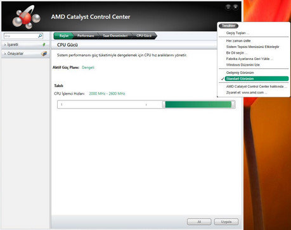Click the Uygula button

(x=226, y=222)
